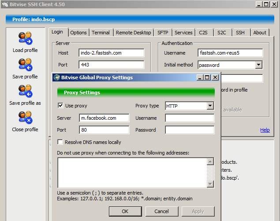Cancel the proxy settings dialog

(162, 211)
